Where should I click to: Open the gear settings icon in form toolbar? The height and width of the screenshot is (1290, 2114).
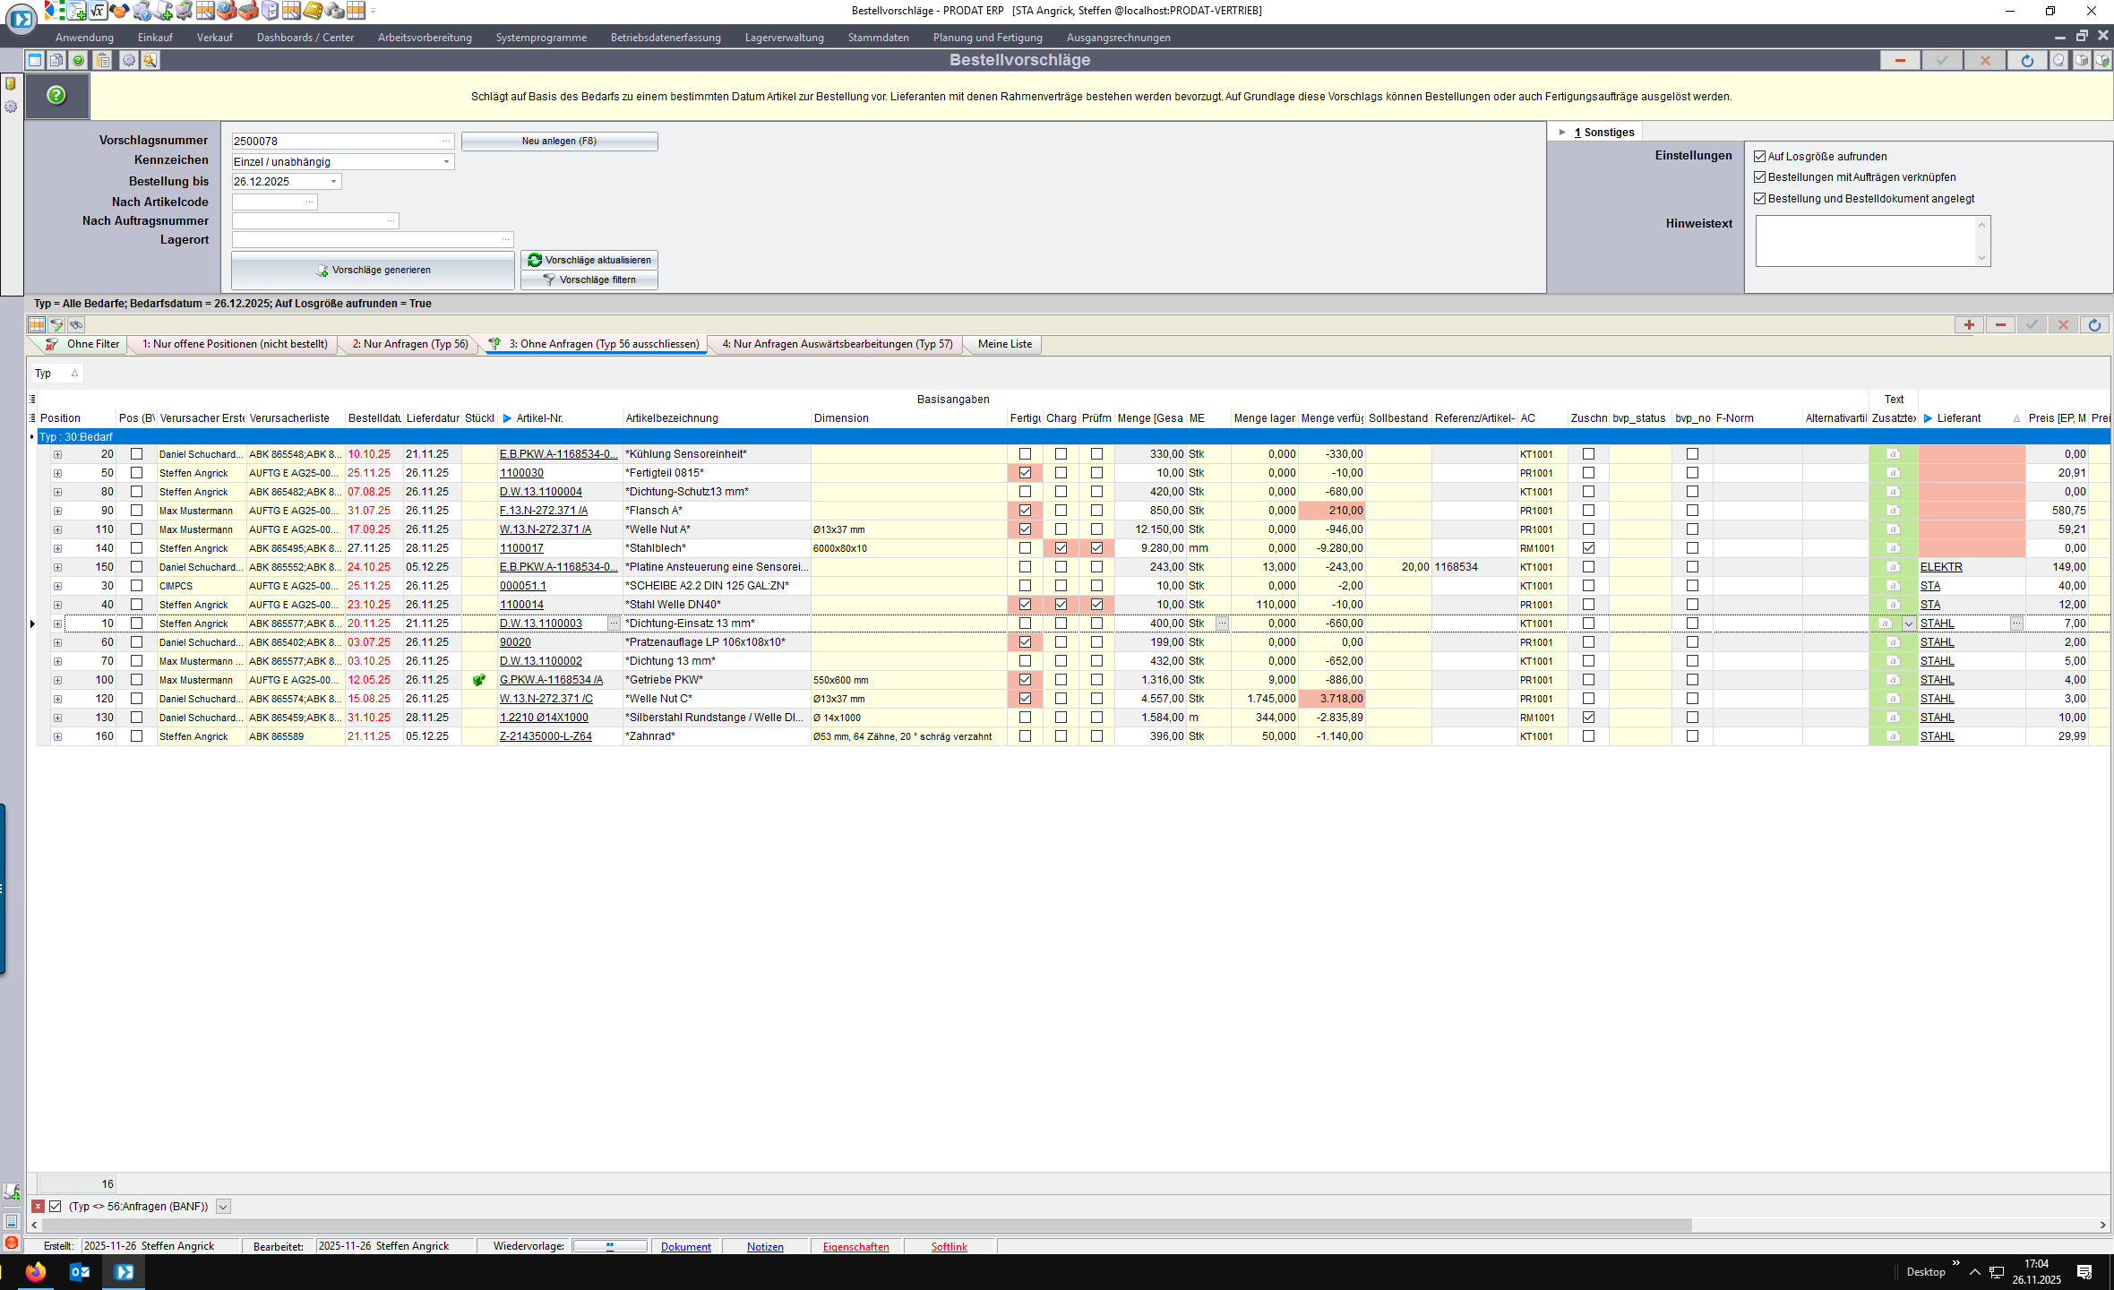129,60
